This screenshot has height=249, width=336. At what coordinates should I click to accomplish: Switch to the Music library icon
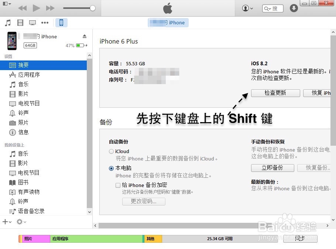click(8, 23)
